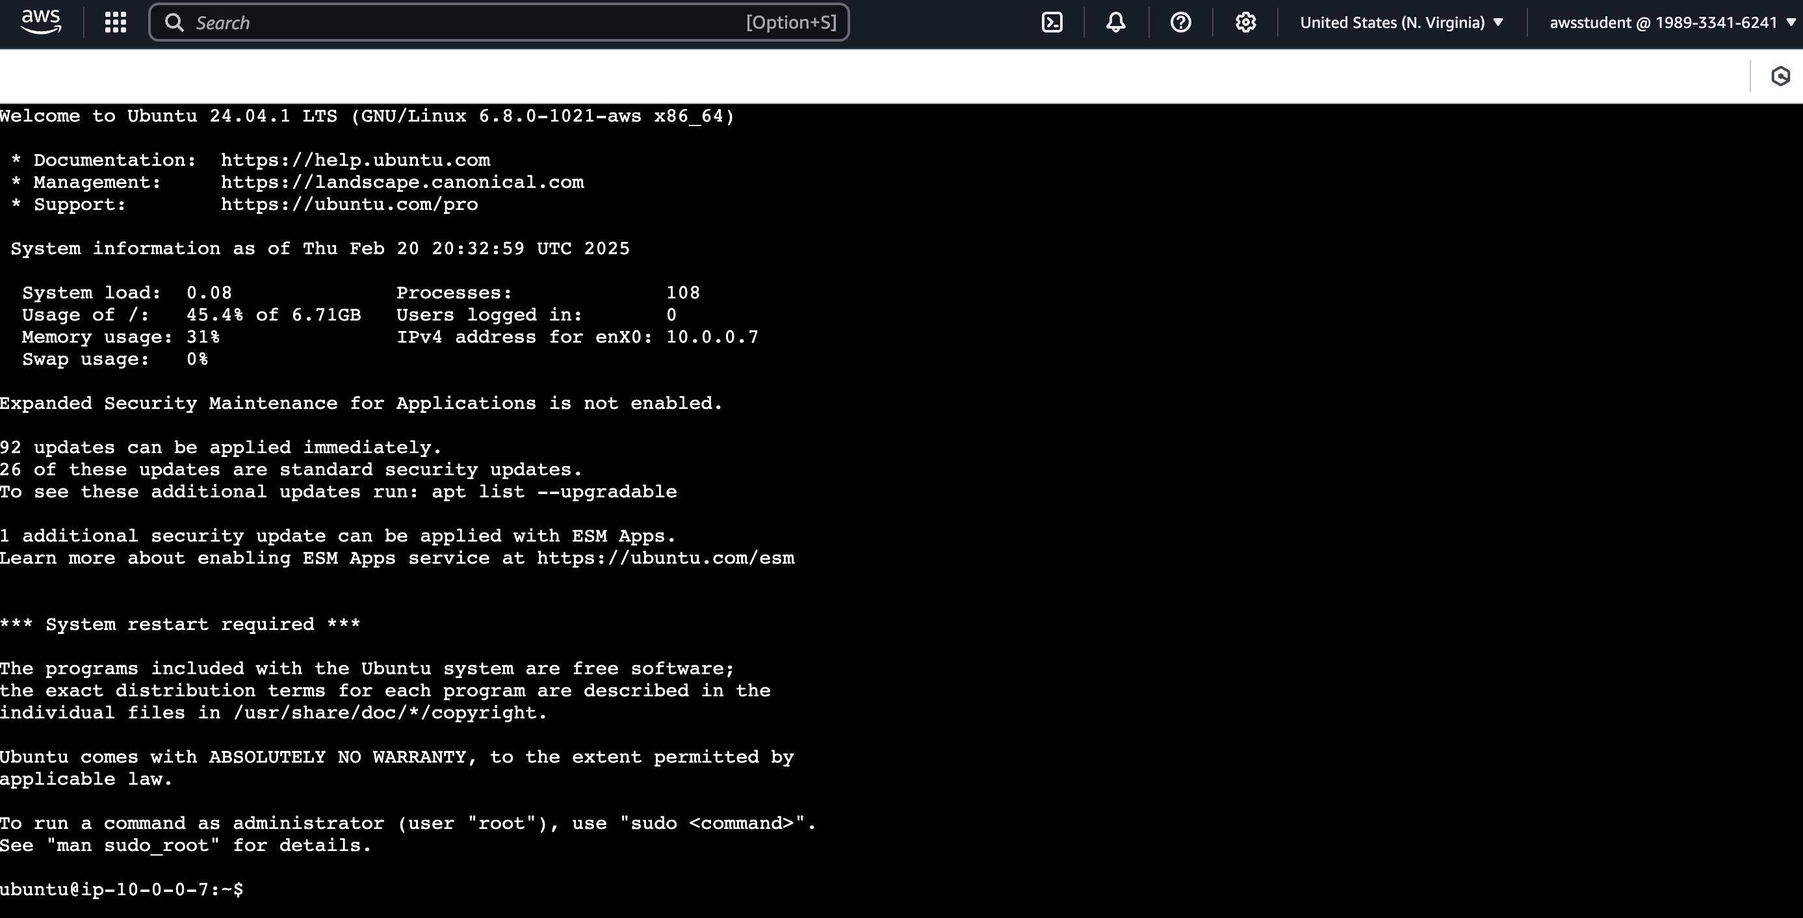Click the https://ubuntu.com/pro support URL
The height and width of the screenshot is (918, 1803).
pos(349,204)
